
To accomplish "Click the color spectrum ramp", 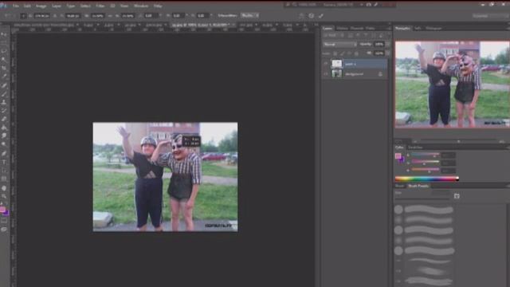I will (427, 179).
